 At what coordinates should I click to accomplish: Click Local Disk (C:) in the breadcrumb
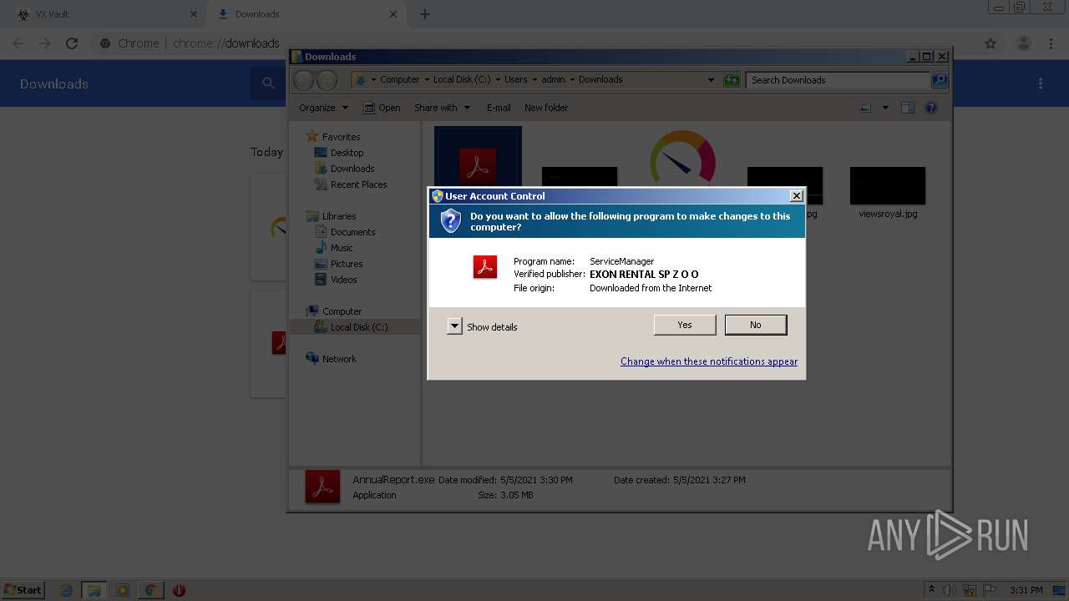(462, 79)
